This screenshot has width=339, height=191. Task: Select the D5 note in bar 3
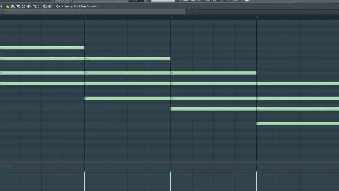[x=213, y=73]
